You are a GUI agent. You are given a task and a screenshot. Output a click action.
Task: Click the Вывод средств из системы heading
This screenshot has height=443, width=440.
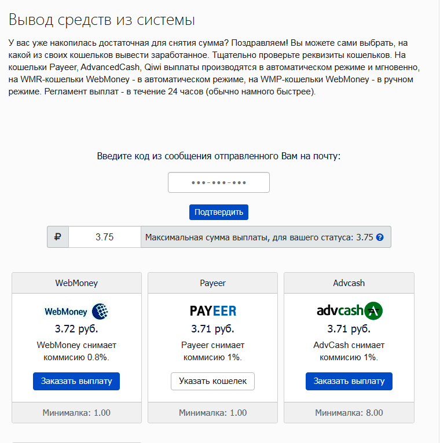[102, 20]
